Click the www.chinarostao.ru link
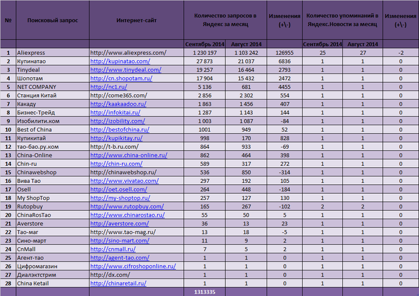 (x=128, y=215)
